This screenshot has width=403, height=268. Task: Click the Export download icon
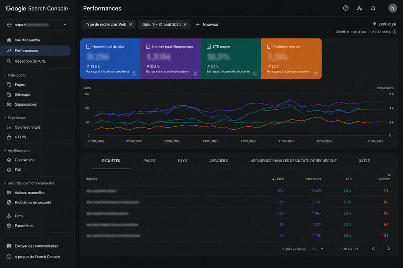pyautogui.click(x=375, y=24)
